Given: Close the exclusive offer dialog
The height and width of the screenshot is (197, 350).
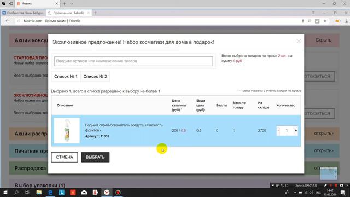Looking at the screenshot, I should tap(299, 42).
